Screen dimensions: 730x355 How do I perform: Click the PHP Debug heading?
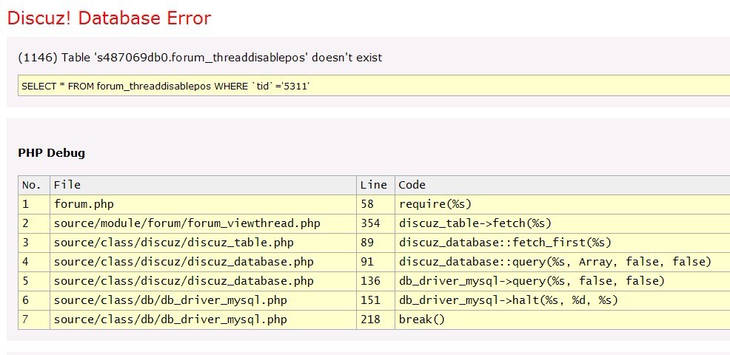[x=51, y=153]
